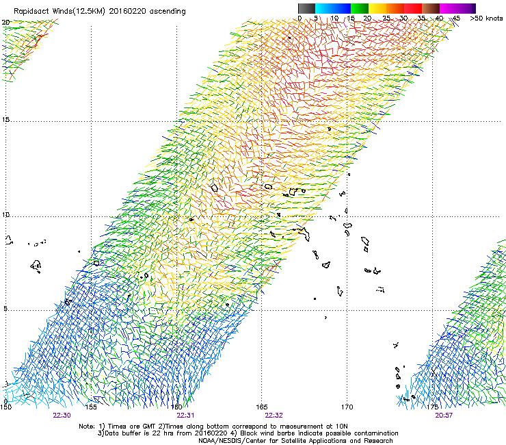Click the 'Rapidscat Winds(12.5KM) 20160220 ascending' title
Viewport: 506px width, 445px height.
tap(100, 12)
